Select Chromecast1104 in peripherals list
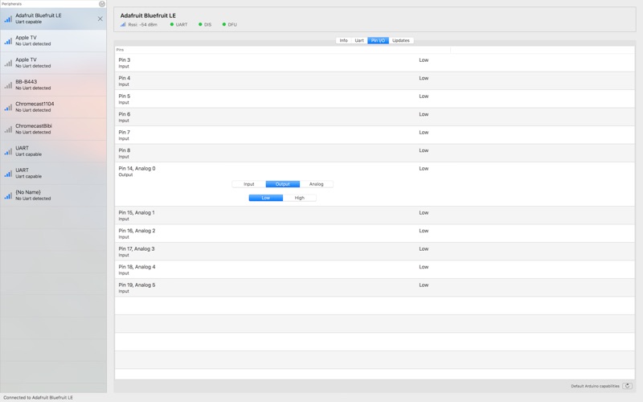643x402 pixels. (x=53, y=107)
